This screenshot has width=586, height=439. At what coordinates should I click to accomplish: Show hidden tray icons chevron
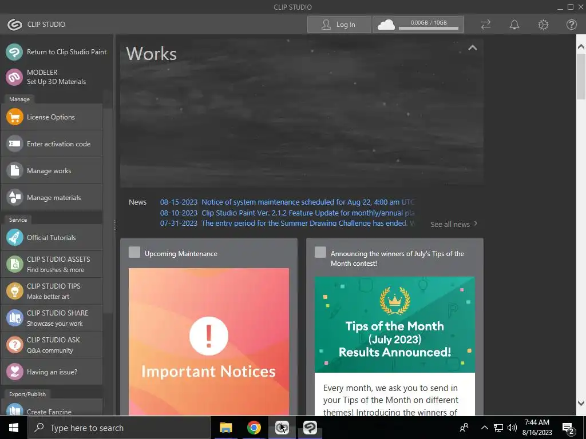coord(484,428)
